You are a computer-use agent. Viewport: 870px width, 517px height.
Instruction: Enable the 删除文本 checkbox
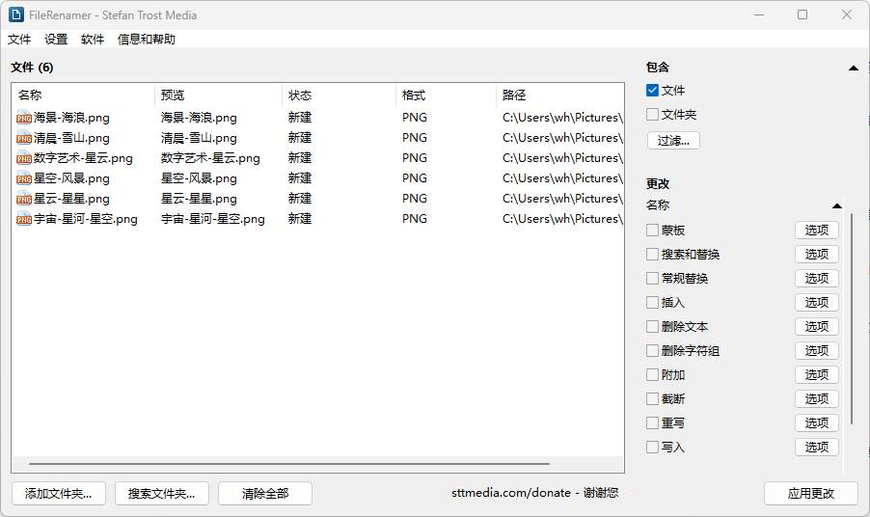[653, 327]
